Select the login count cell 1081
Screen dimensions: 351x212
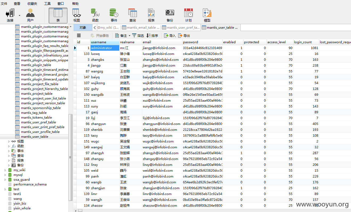click(306, 48)
